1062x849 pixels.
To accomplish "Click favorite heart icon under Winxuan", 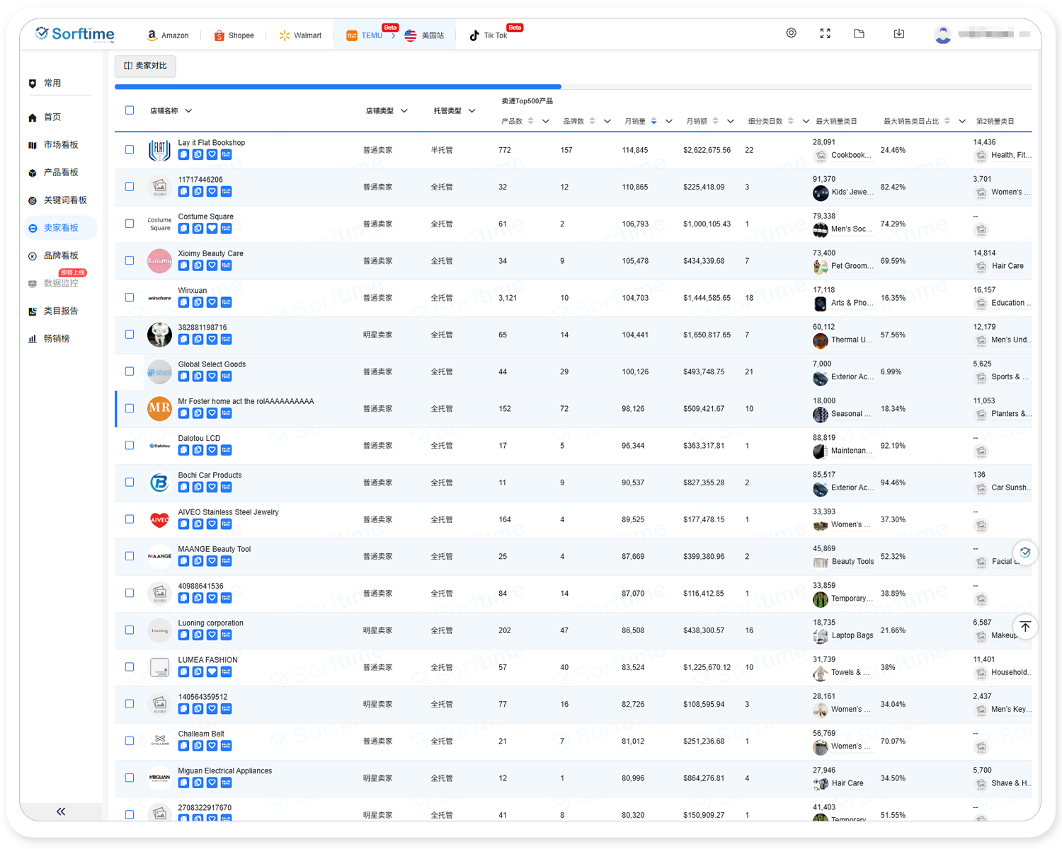I will (212, 302).
